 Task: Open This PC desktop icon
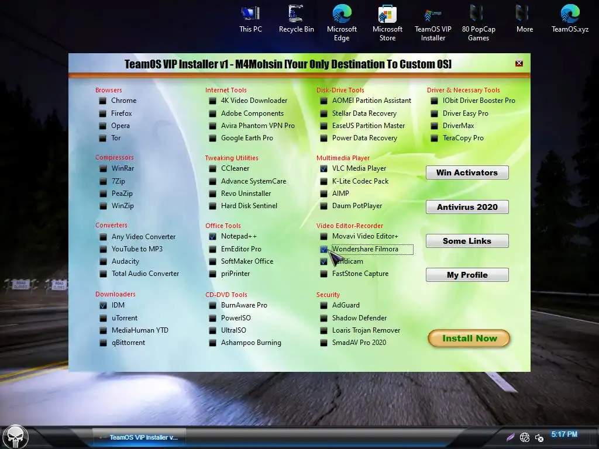point(250,19)
